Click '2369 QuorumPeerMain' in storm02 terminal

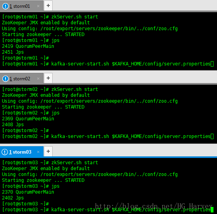click(x=28, y=119)
